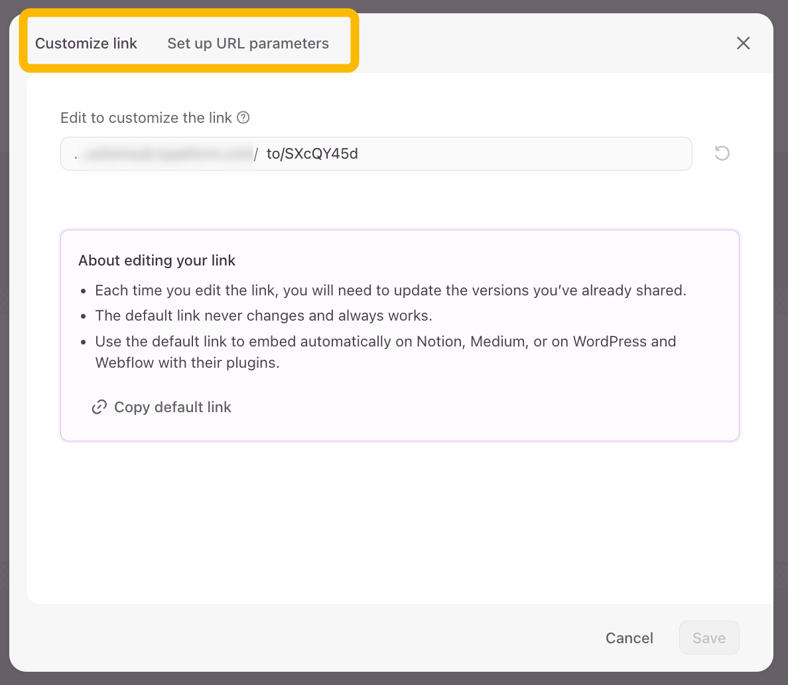Click the 'About editing your link' heading
The height and width of the screenshot is (685, 788).
tap(157, 260)
